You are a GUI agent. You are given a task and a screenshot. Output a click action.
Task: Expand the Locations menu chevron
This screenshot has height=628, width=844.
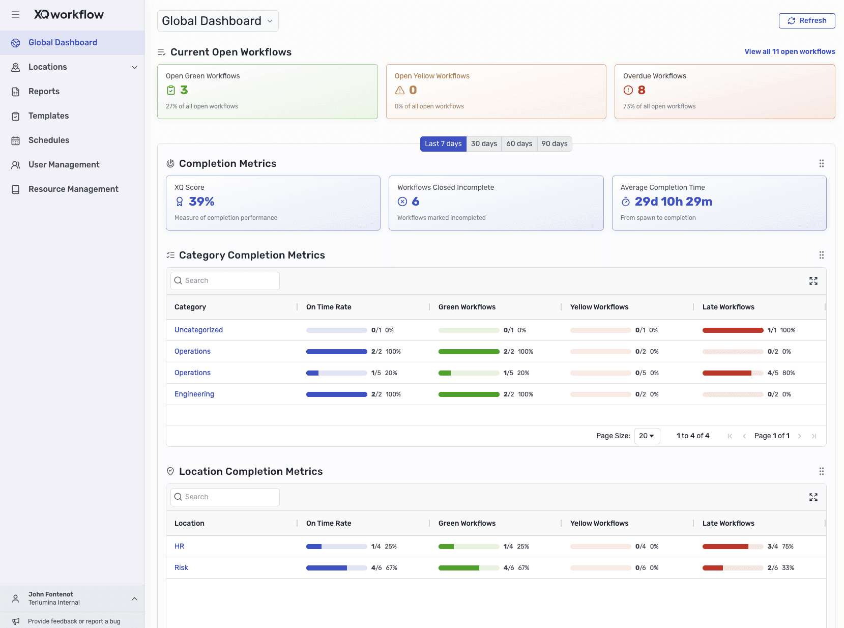(134, 67)
